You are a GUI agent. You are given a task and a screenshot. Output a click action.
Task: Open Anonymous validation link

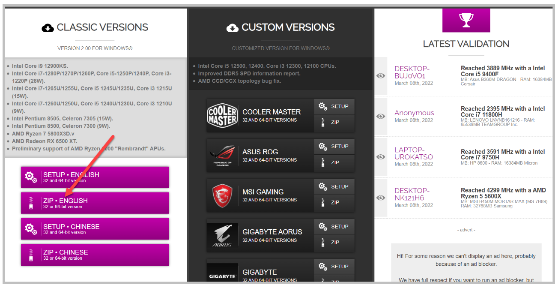[414, 113]
